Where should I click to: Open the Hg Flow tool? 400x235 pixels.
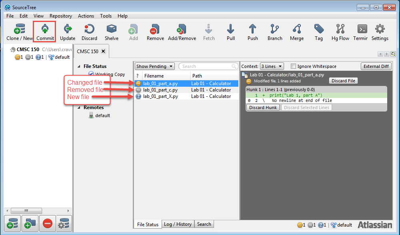click(x=340, y=32)
